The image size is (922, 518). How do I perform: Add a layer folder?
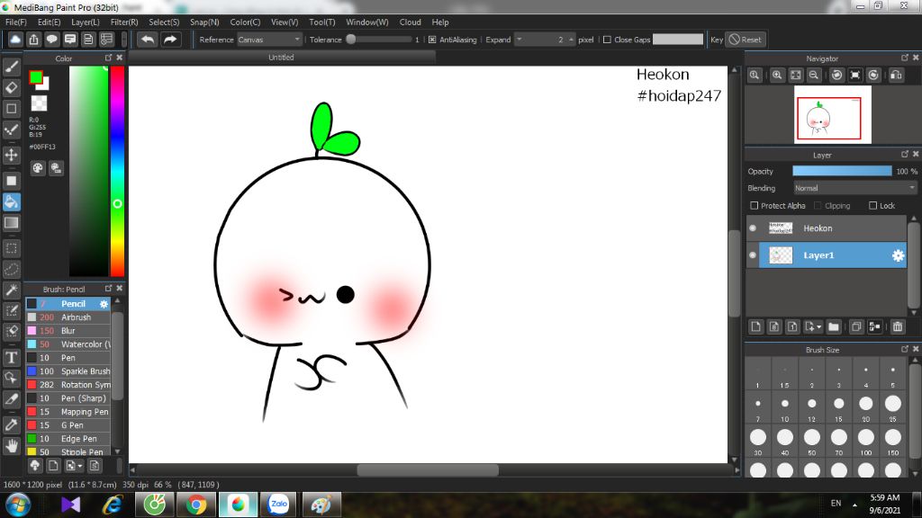pyautogui.click(x=833, y=326)
